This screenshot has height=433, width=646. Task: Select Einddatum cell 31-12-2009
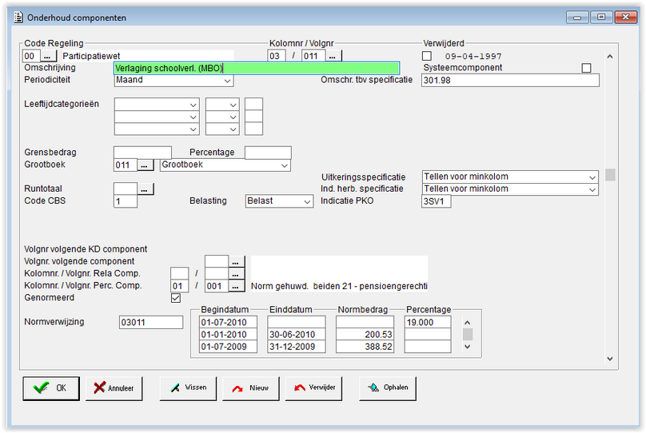[297, 347]
